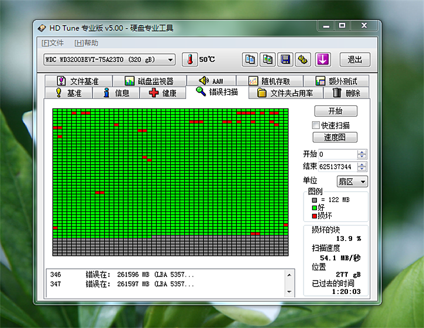Click the 开始 sector input field
This screenshot has width=424, height=328.
coord(338,154)
